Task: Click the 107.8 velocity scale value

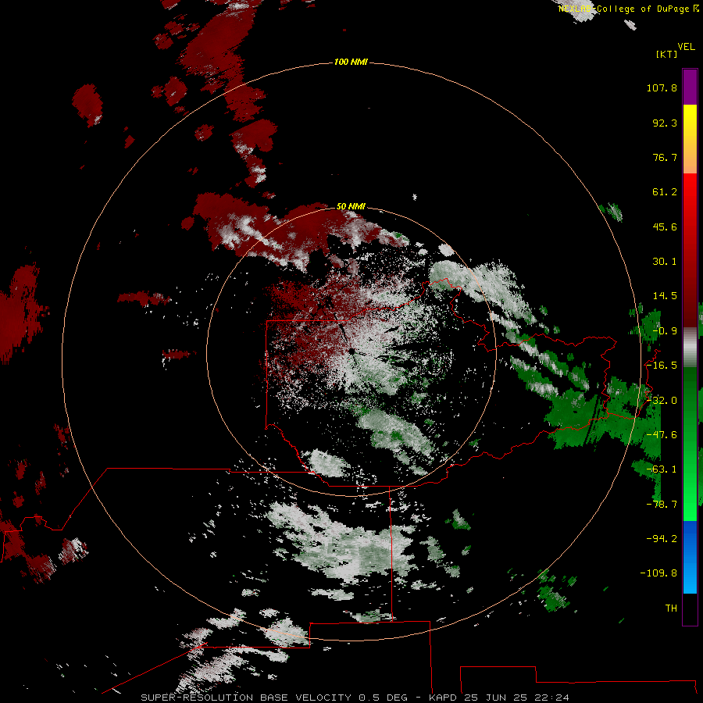Action: click(662, 87)
